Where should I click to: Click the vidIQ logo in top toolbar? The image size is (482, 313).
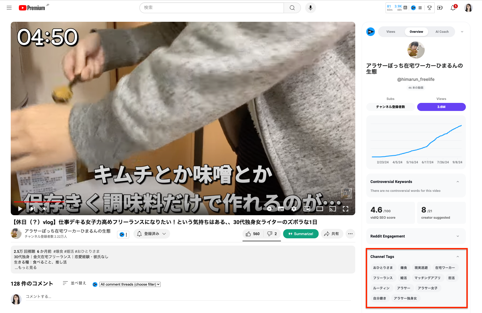[413, 8]
